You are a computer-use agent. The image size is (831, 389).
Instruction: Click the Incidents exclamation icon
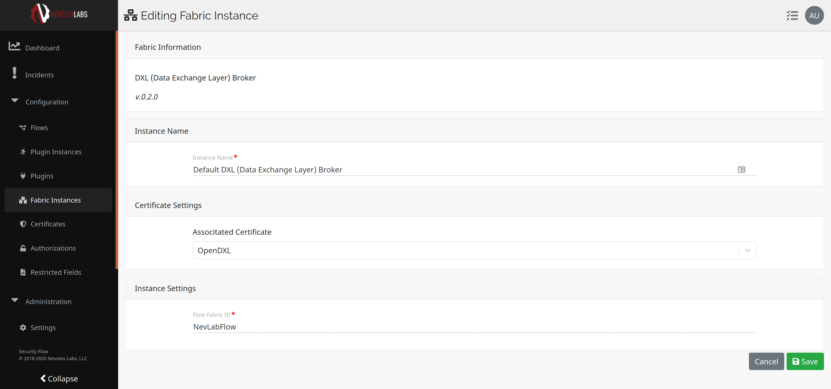[x=14, y=73]
